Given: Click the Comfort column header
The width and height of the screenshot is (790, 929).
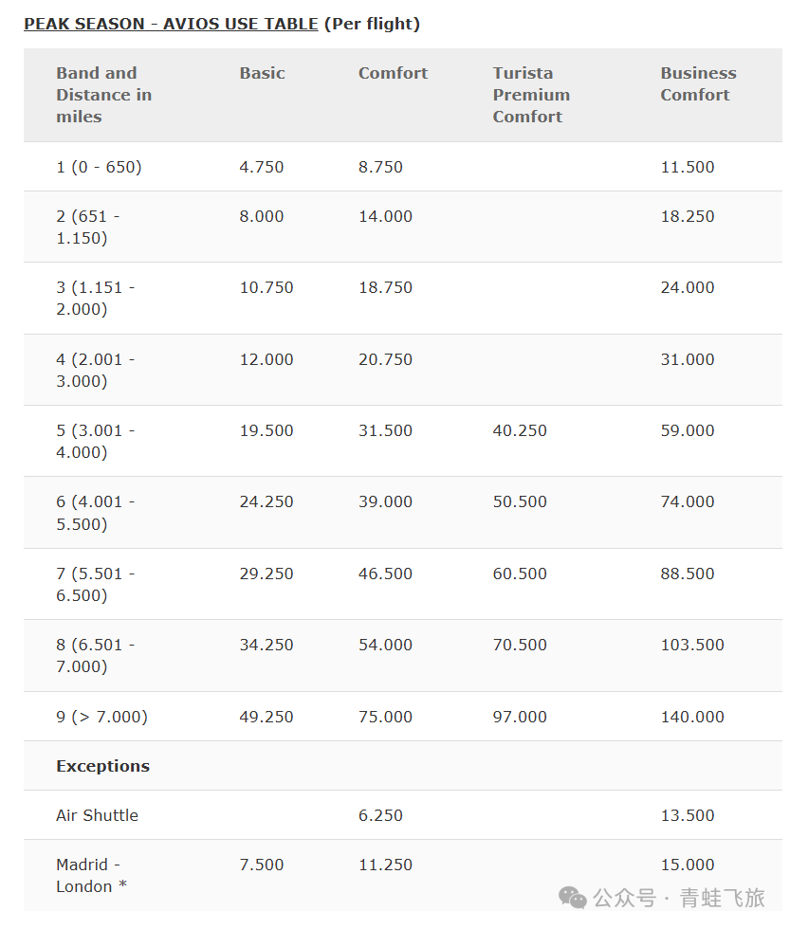Looking at the screenshot, I should [x=393, y=73].
